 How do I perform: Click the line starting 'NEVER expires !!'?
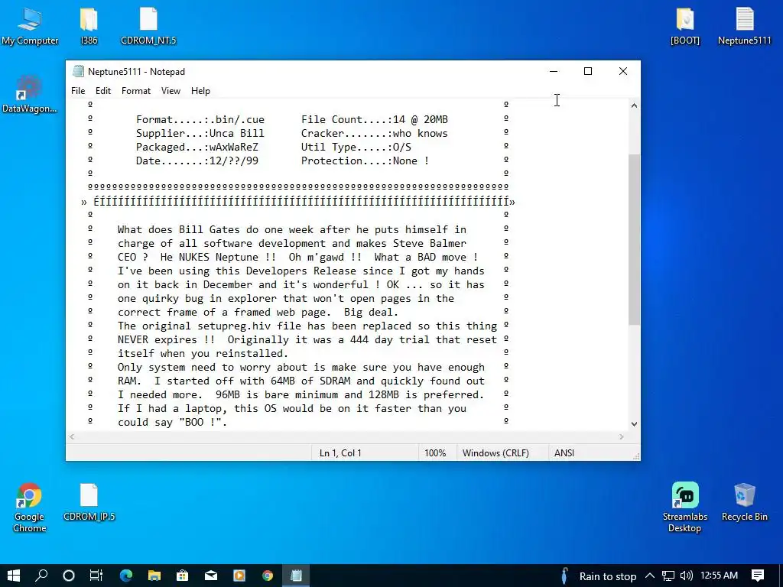(x=307, y=340)
